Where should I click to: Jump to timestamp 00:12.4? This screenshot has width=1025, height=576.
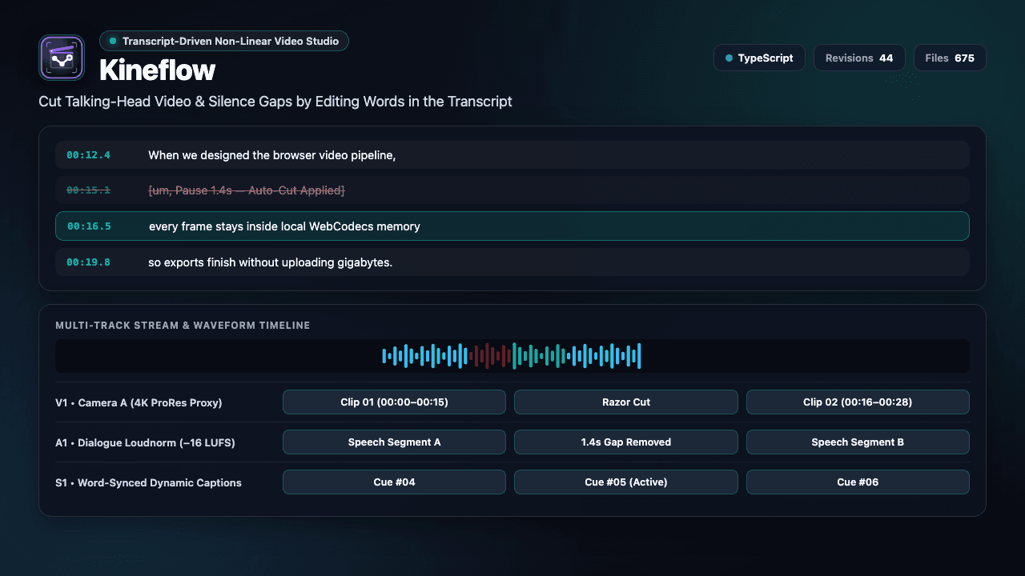(88, 155)
